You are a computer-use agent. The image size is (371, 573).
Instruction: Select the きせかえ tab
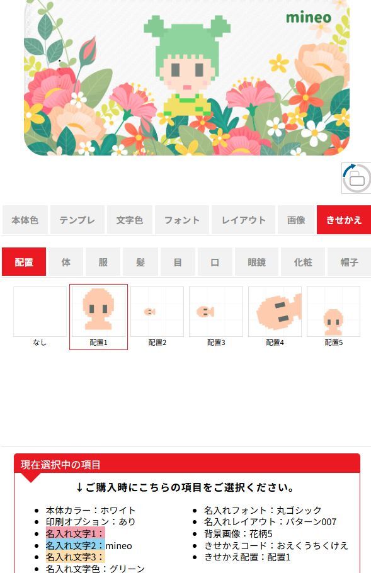[344, 220]
